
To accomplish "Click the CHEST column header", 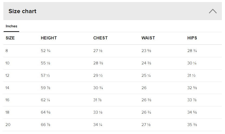I will [100, 38].
